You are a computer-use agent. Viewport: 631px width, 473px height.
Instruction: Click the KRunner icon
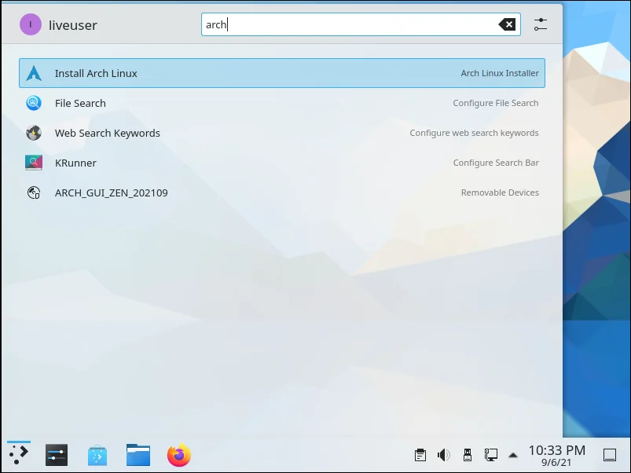pyautogui.click(x=34, y=163)
